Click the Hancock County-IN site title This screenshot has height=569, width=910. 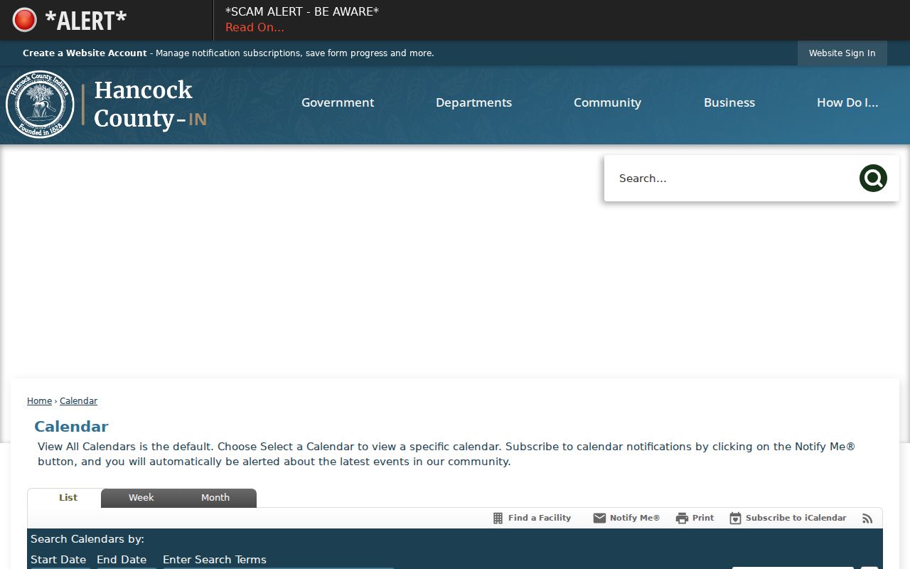point(150,105)
